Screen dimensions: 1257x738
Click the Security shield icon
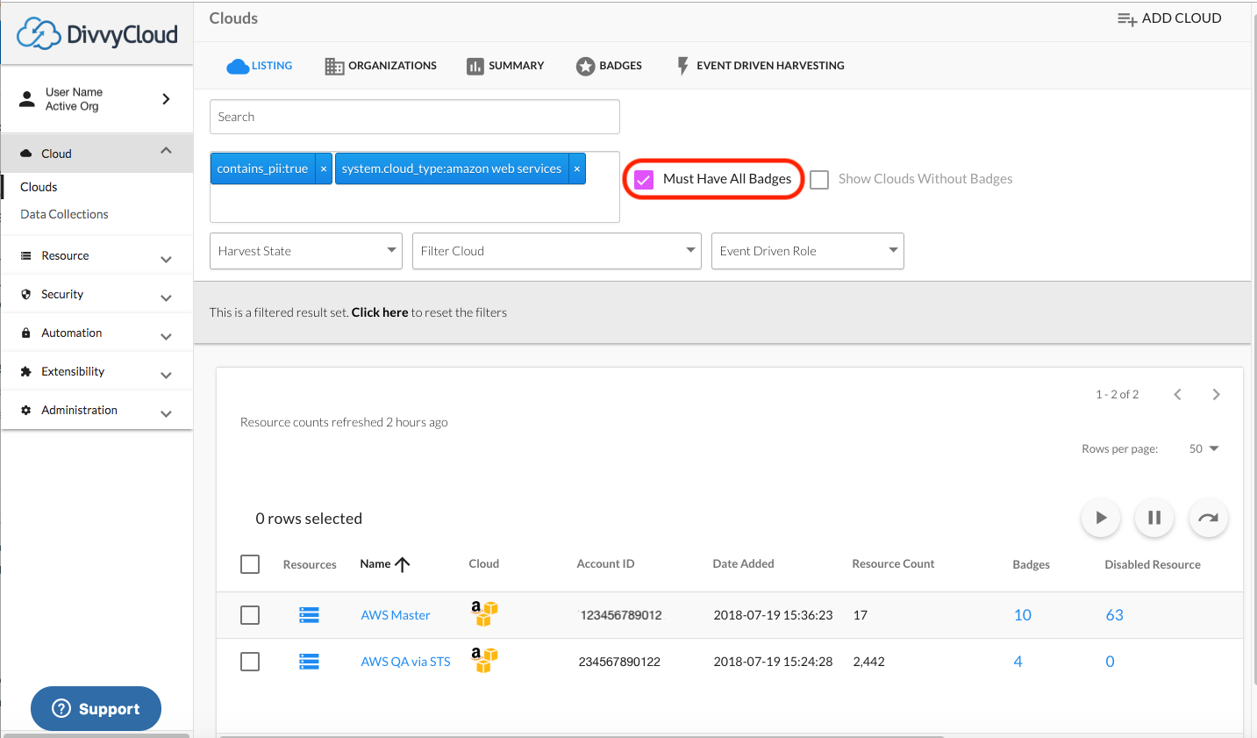coord(25,294)
